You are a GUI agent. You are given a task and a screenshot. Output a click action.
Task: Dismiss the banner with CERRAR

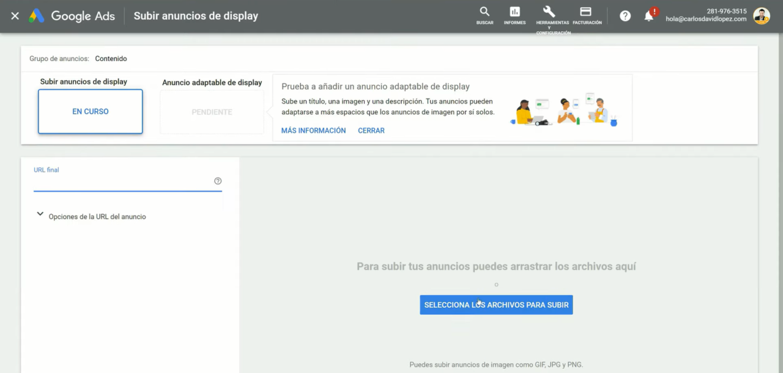point(371,130)
